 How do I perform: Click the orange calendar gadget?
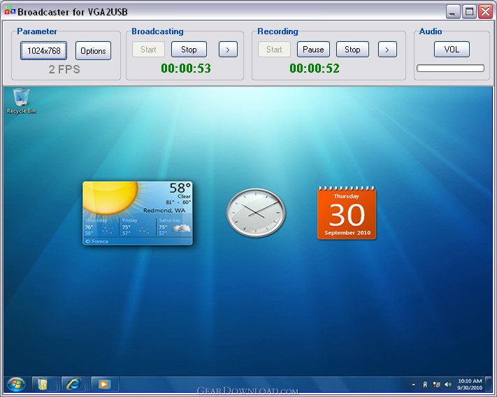(347, 212)
